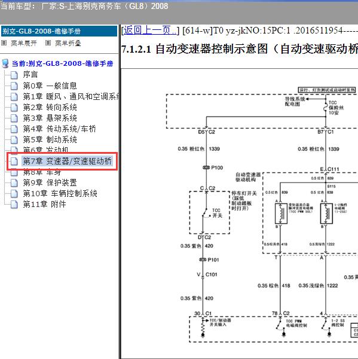Open 第3章 悬架系统
The image size is (358, 359).
coord(50,118)
